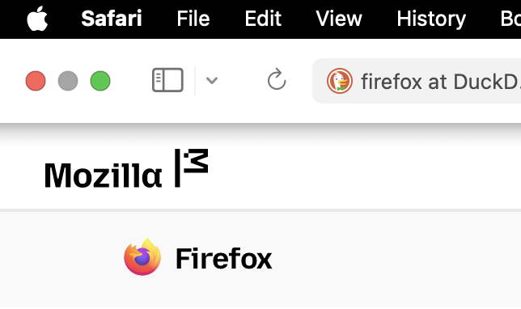Select the 'firefox at DuckD' title text
The image size is (521, 309).
point(441,82)
